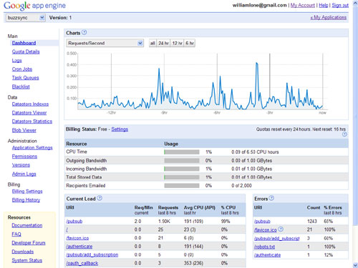The width and height of the screenshot is (358, 268).
Task: Open Quota Details in the sidebar
Action: [x=26, y=51]
